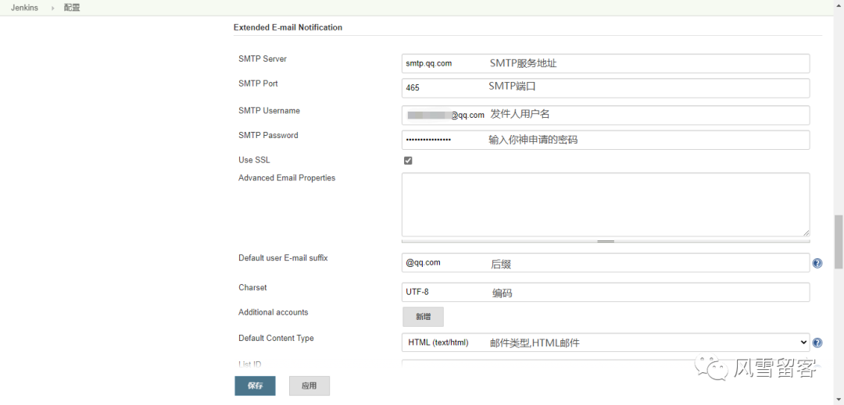This screenshot has height=405, width=844.
Task: Go to the Jenkins breadcrumb home
Action: click(24, 8)
